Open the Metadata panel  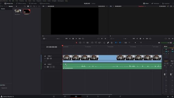(155, 4)
